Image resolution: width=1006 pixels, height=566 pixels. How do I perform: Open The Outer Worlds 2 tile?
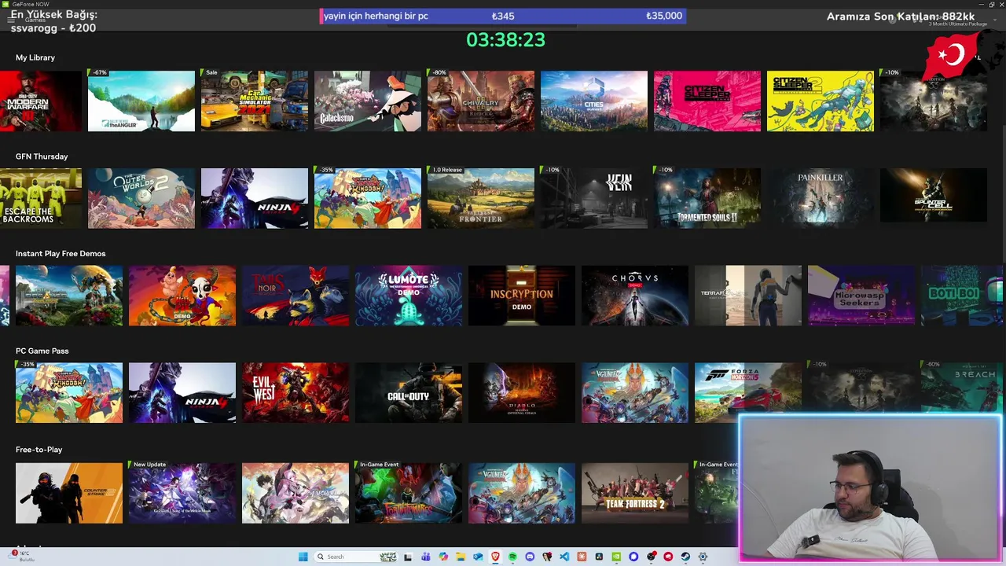click(141, 198)
